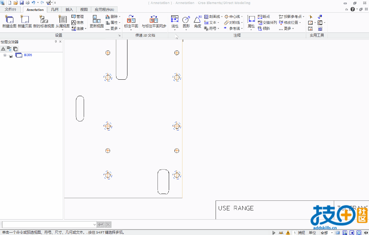Switch to the 视图 (View) tab
Screen dimensions: 369x235
click(84, 10)
